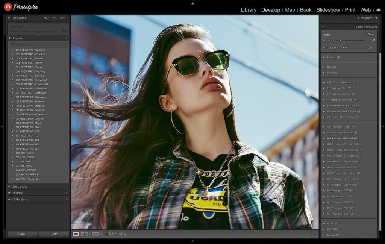Click the cloud sync icon after Web
The height and width of the screenshot is (244, 385).
(378, 10)
